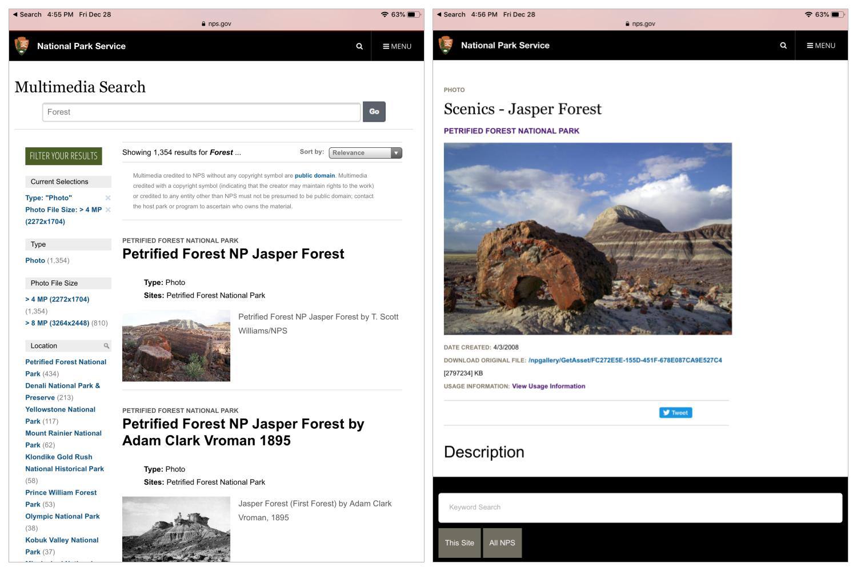
Task: Open result Jasper Forest by Adam Clark Vroman 1895
Action: click(x=243, y=432)
